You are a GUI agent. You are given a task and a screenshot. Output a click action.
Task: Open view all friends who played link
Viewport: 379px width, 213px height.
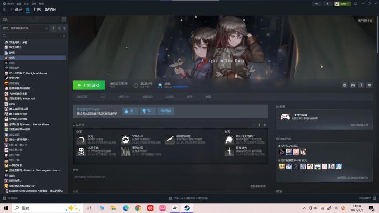click(353, 178)
